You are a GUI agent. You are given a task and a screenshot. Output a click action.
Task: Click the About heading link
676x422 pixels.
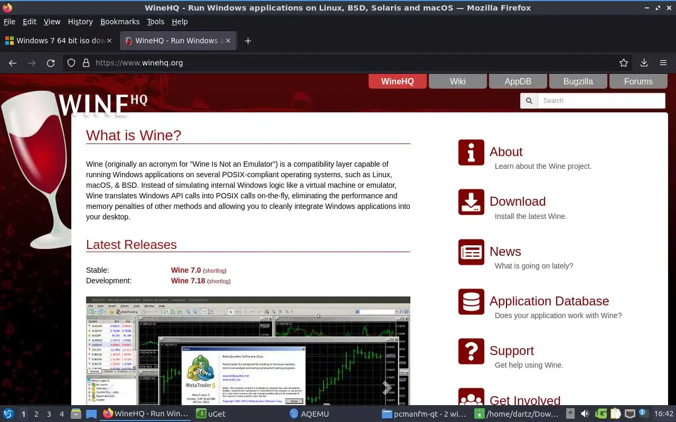[506, 152]
